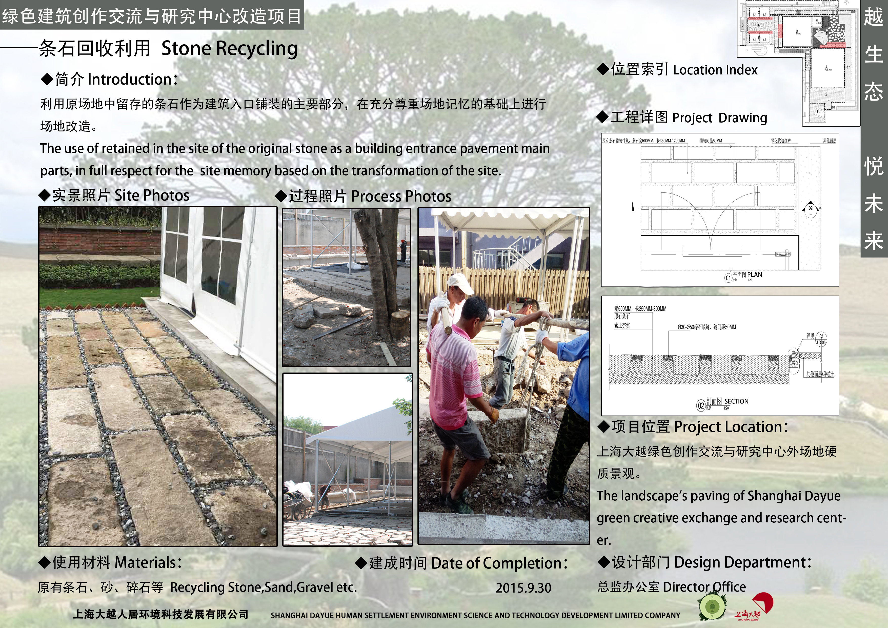Click the 绿化收边红砖 label on the plan
The height and width of the screenshot is (628, 888).
tap(781, 141)
